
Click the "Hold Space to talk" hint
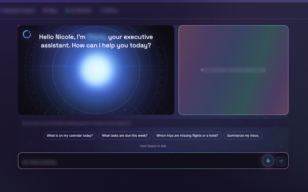click(153, 146)
